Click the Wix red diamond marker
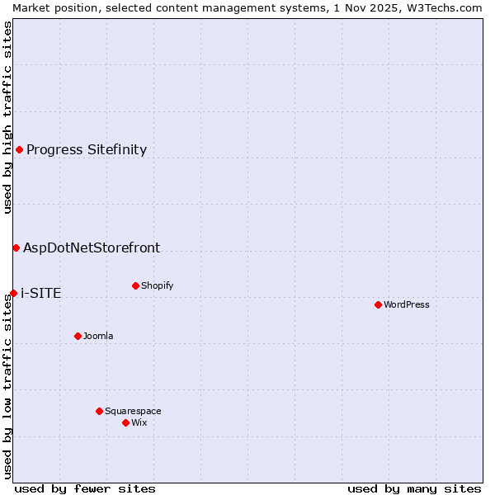The height and width of the screenshot is (495, 495). pos(125,422)
